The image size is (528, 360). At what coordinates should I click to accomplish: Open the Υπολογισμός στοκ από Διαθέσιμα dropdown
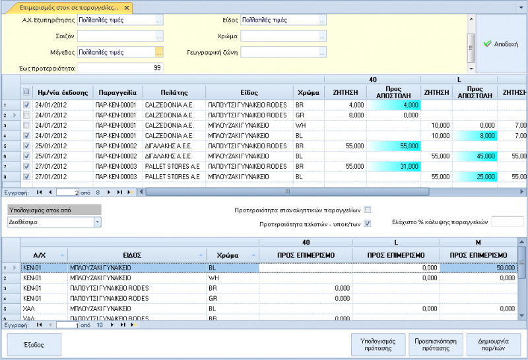tap(97, 222)
